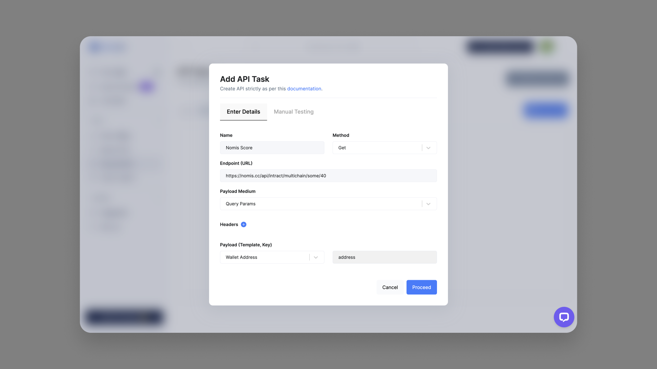Switch to the Manual Testing tab
657x369 pixels.
[293, 111]
